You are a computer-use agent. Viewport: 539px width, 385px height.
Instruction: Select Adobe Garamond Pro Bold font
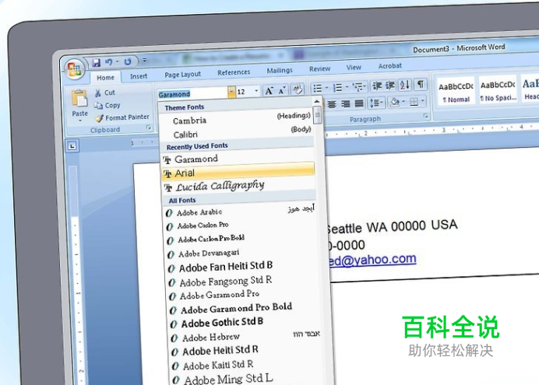click(x=244, y=309)
